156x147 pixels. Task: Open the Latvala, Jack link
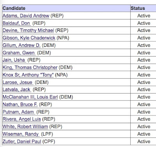[x=17, y=90]
